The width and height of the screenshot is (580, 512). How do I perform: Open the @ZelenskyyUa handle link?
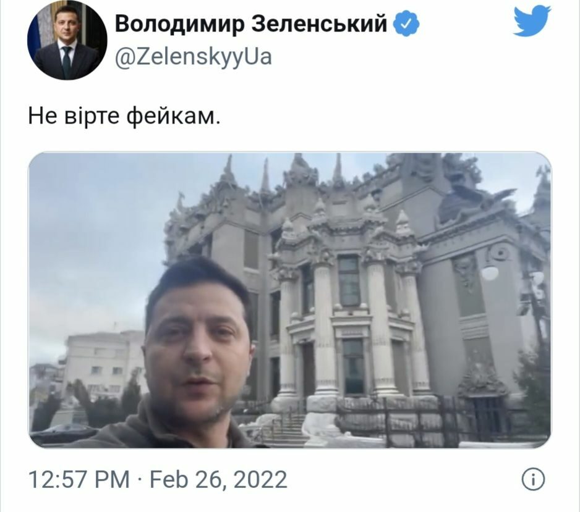pos(194,57)
